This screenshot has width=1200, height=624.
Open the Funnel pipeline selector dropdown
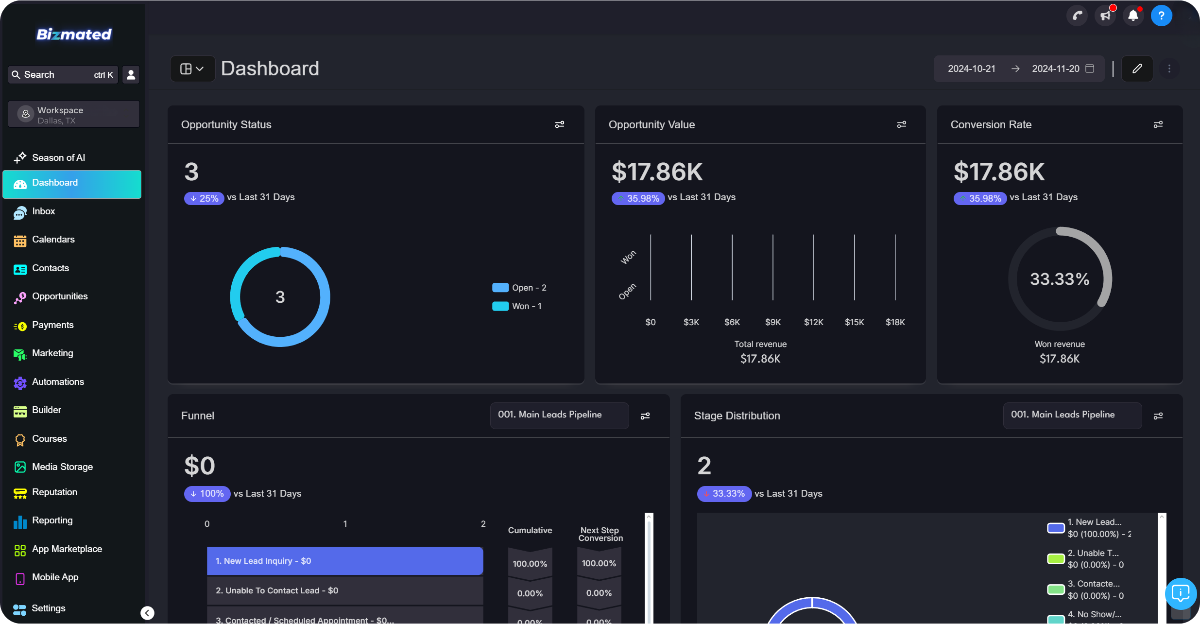pos(559,415)
